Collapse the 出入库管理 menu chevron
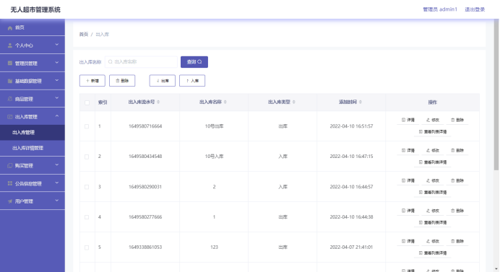The width and height of the screenshot is (500, 272). pyautogui.click(x=57, y=116)
